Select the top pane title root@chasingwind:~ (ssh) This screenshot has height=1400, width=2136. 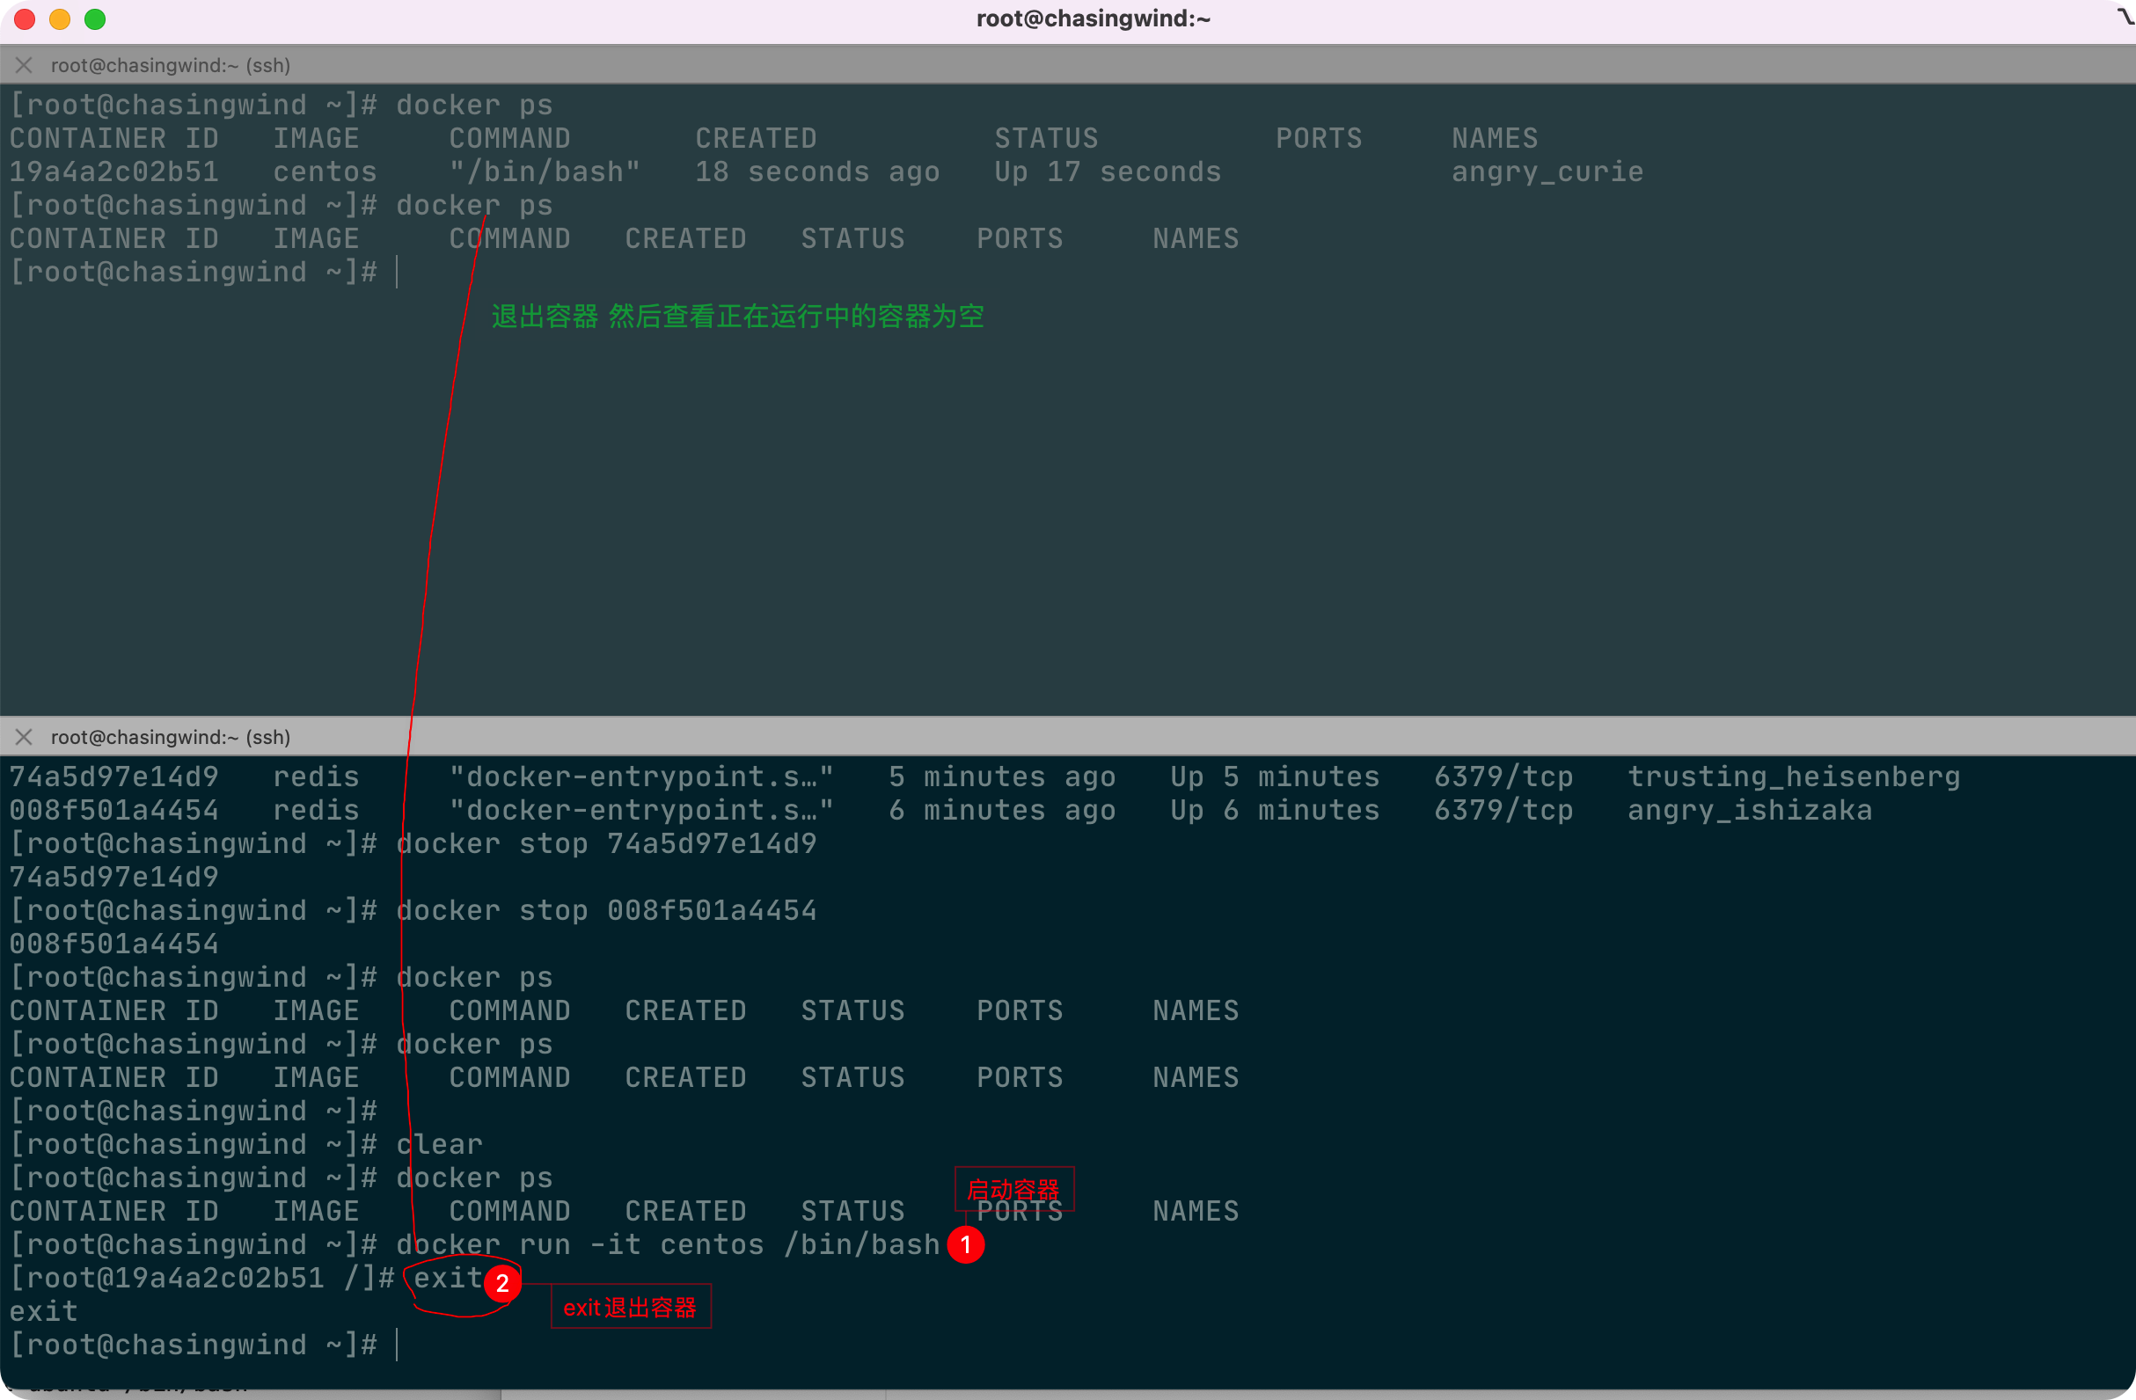(x=171, y=65)
